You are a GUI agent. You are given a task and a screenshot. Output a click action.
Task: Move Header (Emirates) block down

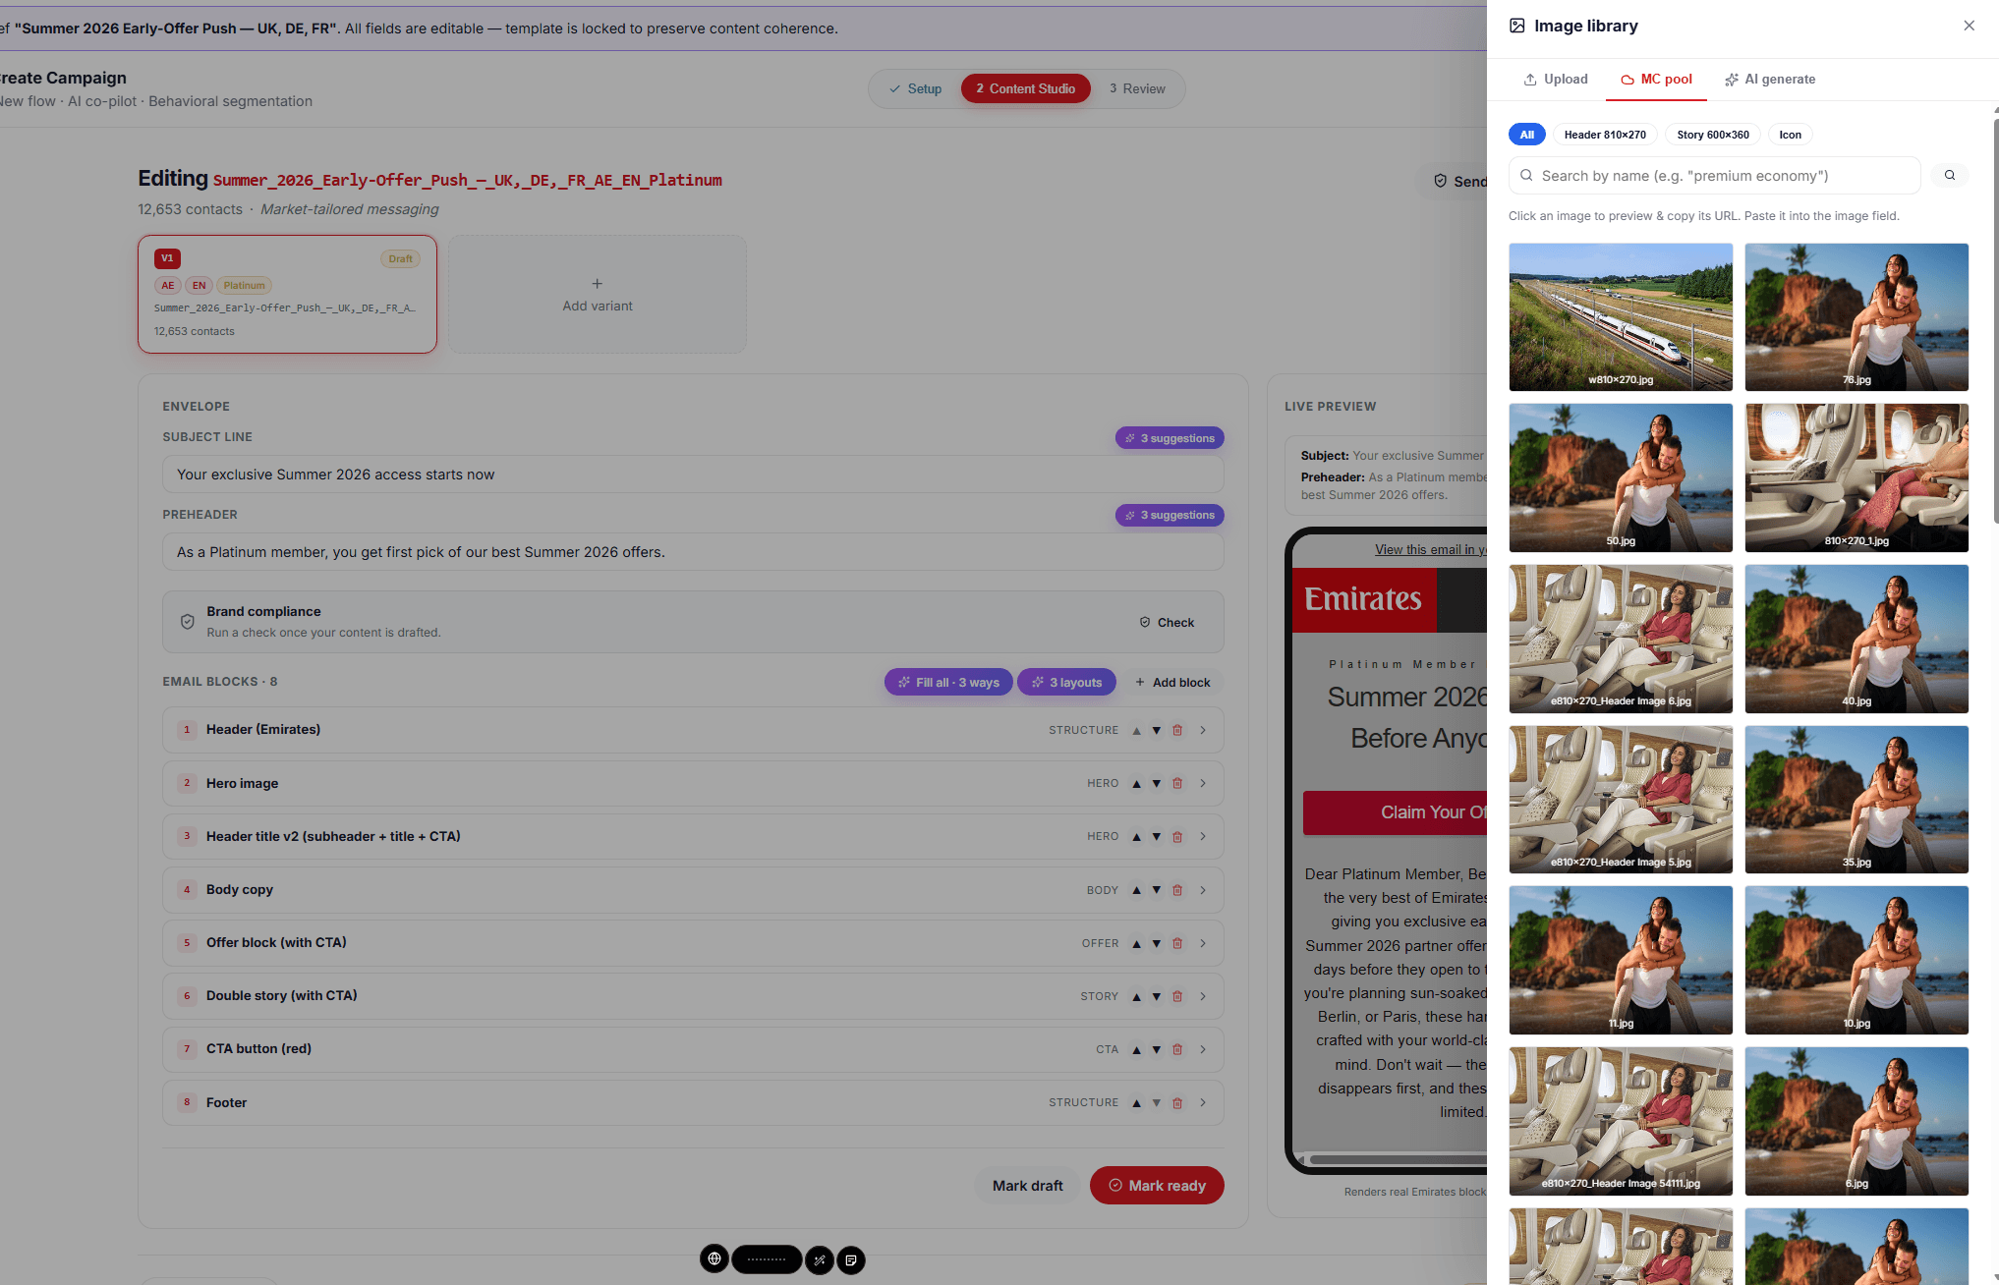[1157, 731]
